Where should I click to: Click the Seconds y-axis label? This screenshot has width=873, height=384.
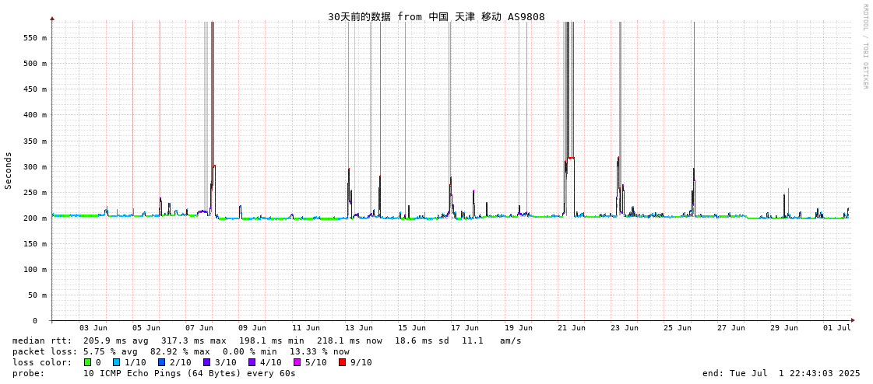8,170
